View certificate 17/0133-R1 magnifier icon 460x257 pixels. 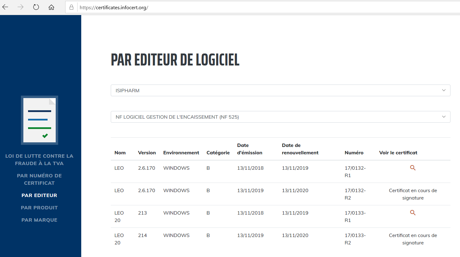(413, 213)
